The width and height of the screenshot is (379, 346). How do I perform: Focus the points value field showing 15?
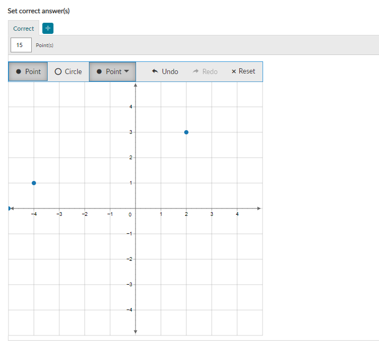21,45
